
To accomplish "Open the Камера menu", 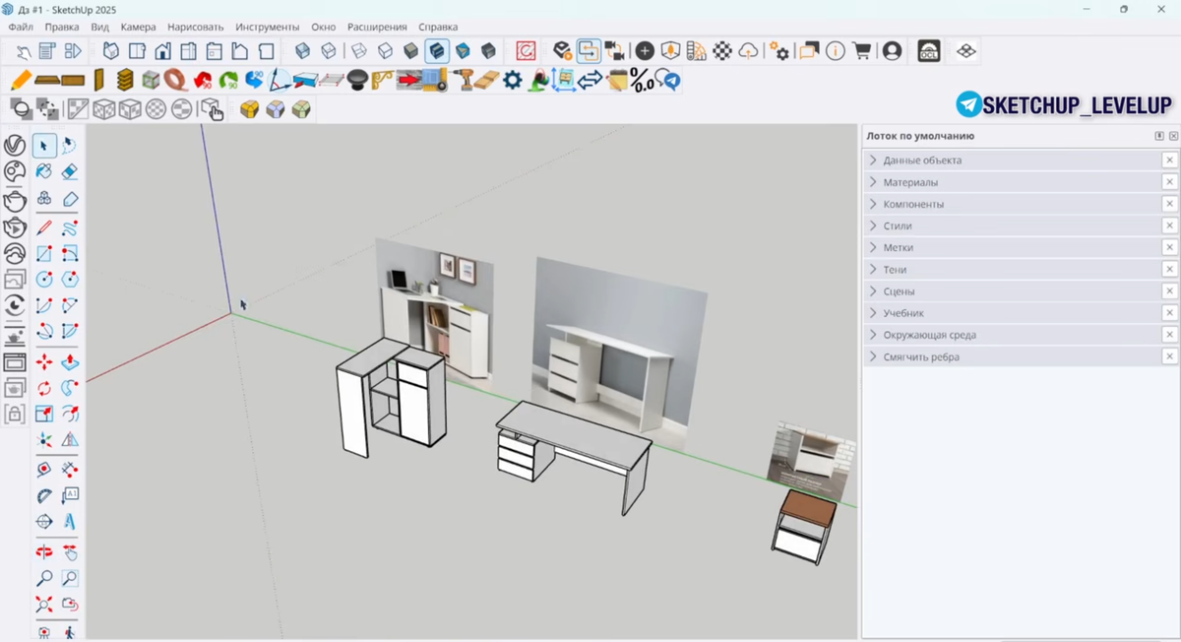I will click(138, 27).
